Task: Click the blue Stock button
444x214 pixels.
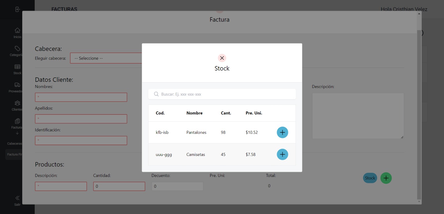Action: pos(370,178)
